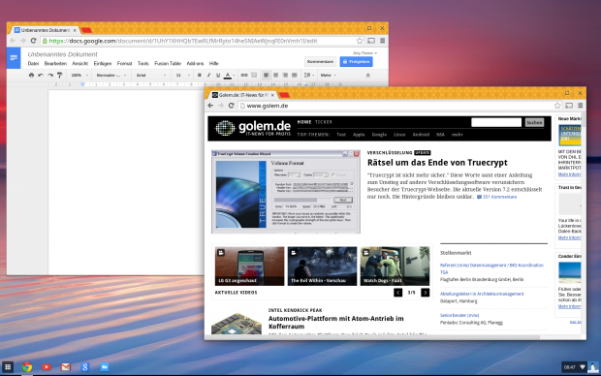Align text right in Docs
Image resolution: width=601 pixels, height=376 pixels.
pos(285,76)
